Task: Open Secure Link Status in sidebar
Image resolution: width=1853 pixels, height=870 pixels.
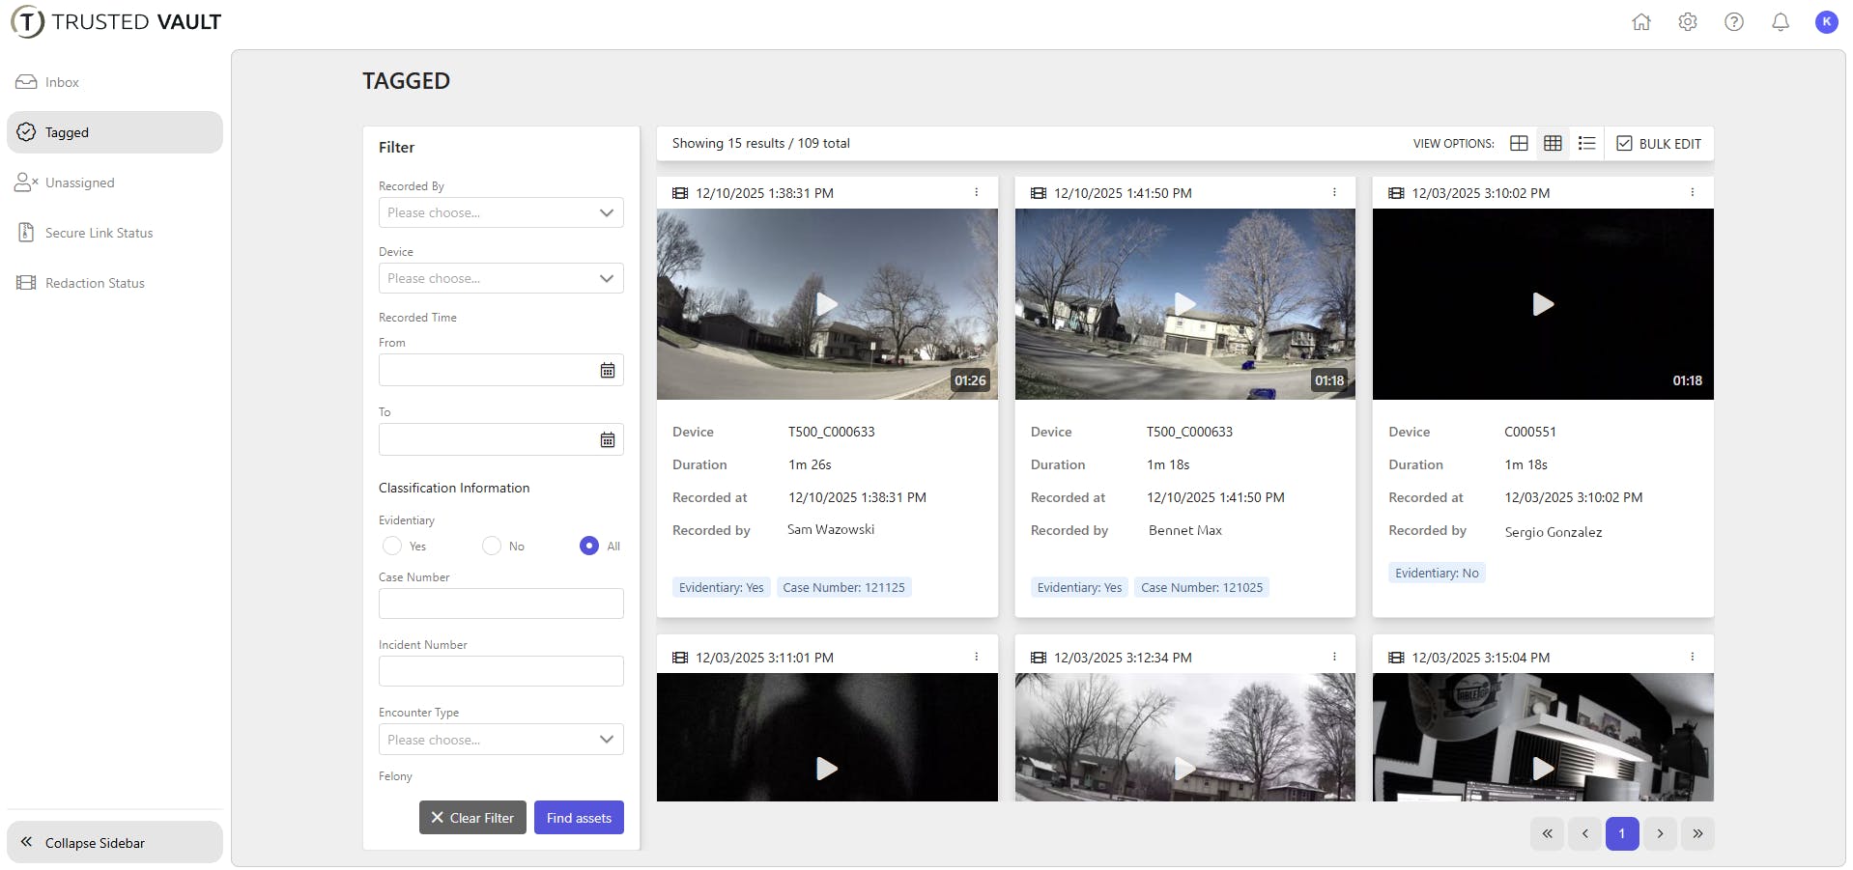Action: [x=114, y=233]
